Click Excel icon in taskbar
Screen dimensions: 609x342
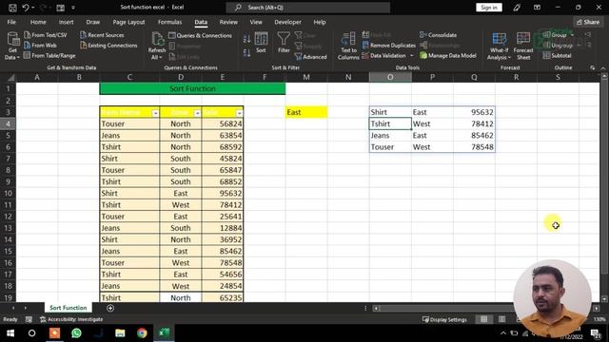(164, 333)
